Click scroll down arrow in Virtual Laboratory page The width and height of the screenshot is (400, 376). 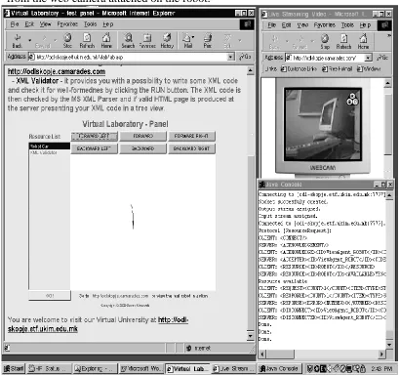251,336
